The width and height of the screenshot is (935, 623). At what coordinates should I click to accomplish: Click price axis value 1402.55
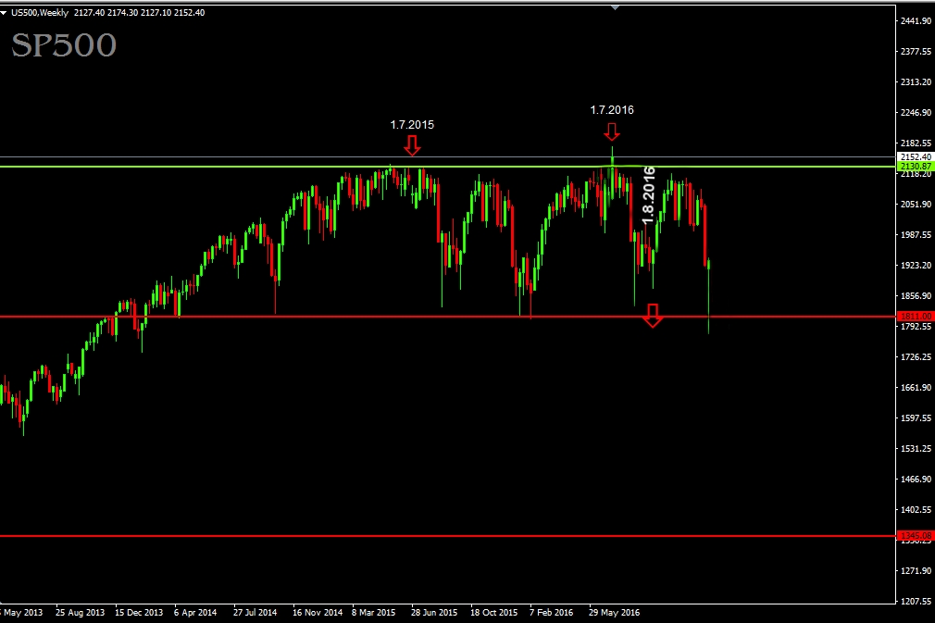[916, 510]
